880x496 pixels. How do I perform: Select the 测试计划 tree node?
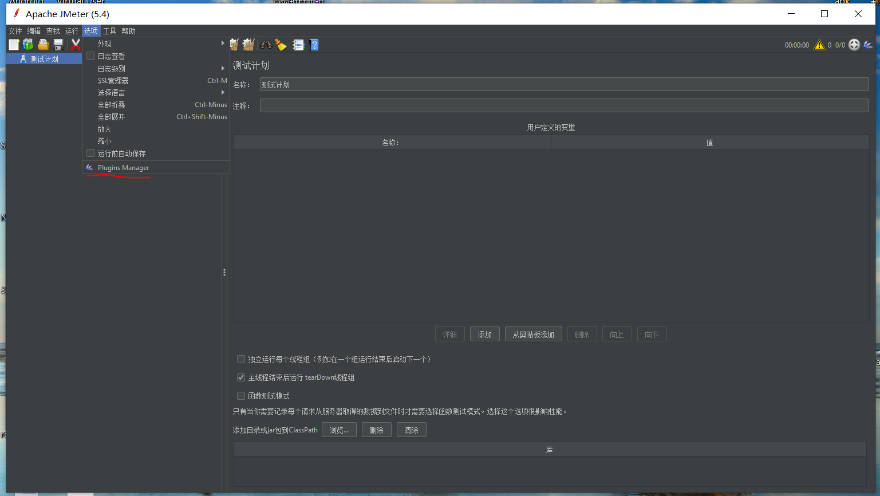tap(44, 59)
